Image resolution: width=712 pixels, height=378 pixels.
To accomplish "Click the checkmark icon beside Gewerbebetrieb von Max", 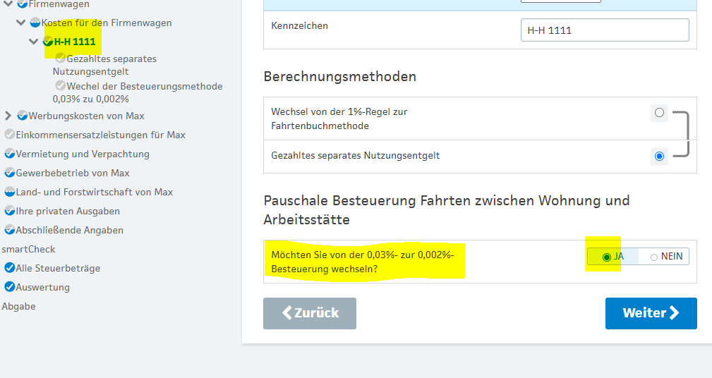I will pos(10,173).
